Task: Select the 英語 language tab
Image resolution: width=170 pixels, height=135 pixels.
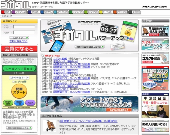Action: click(x=6, y=12)
